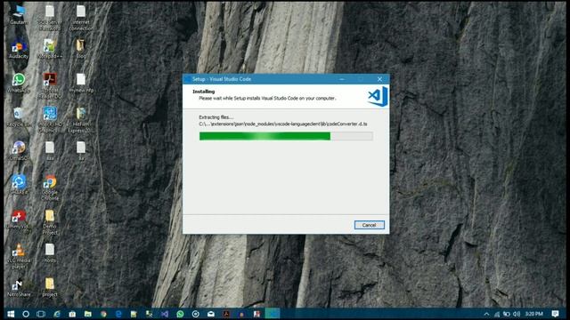Image resolution: width=570 pixels, height=320 pixels.
Task: Open the Windows Start menu
Action: [x=11, y=314]
